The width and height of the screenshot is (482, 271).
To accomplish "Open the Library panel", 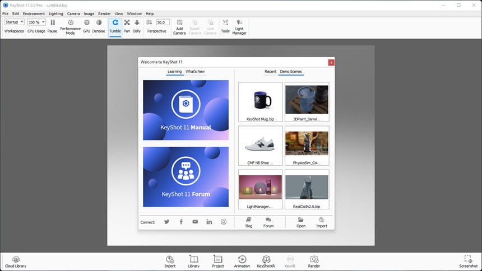I will click(x=194, y=262).
